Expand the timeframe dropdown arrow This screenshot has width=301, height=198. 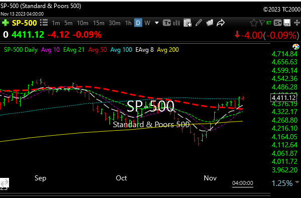[157, 23]
